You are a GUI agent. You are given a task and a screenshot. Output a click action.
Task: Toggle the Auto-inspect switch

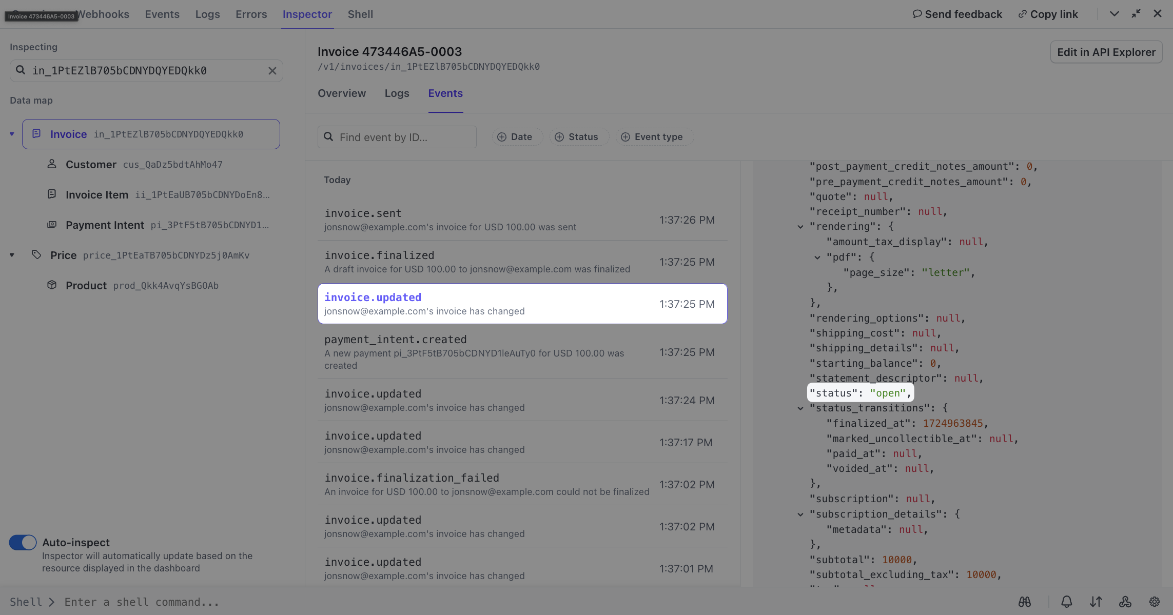23,542
